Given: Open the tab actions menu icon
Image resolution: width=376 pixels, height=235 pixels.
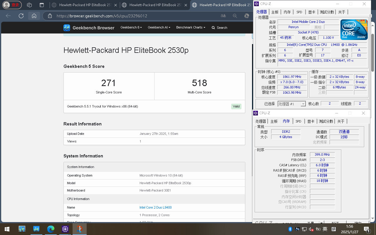Looking at the screenshot, I should (x=42, y=5).
